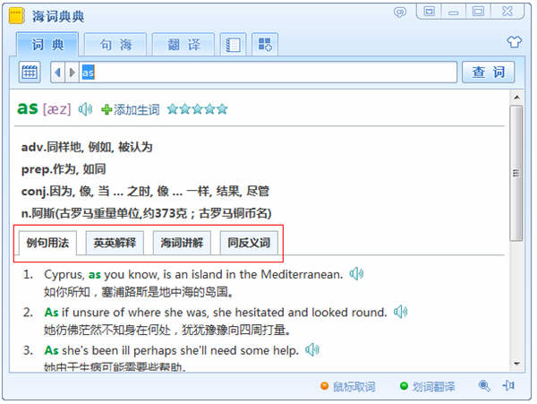Image resolution: width=537 pixels, height=404 pixels.
Task: Select the 例句用法 tab
Action: coord(47,243)
